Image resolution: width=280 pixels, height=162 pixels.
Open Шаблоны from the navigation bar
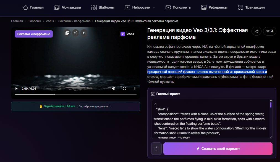point(103,7)
